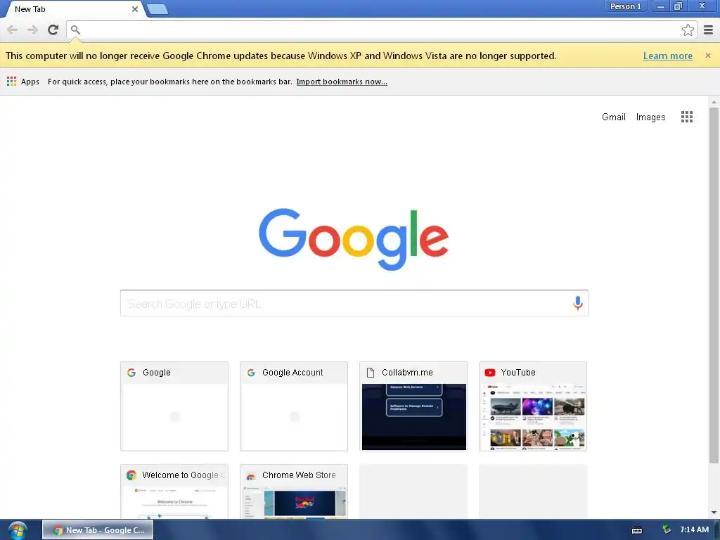Dismiss the yellow update warning bar
Viewport: 720px width, 540px height.
point(707,56)
